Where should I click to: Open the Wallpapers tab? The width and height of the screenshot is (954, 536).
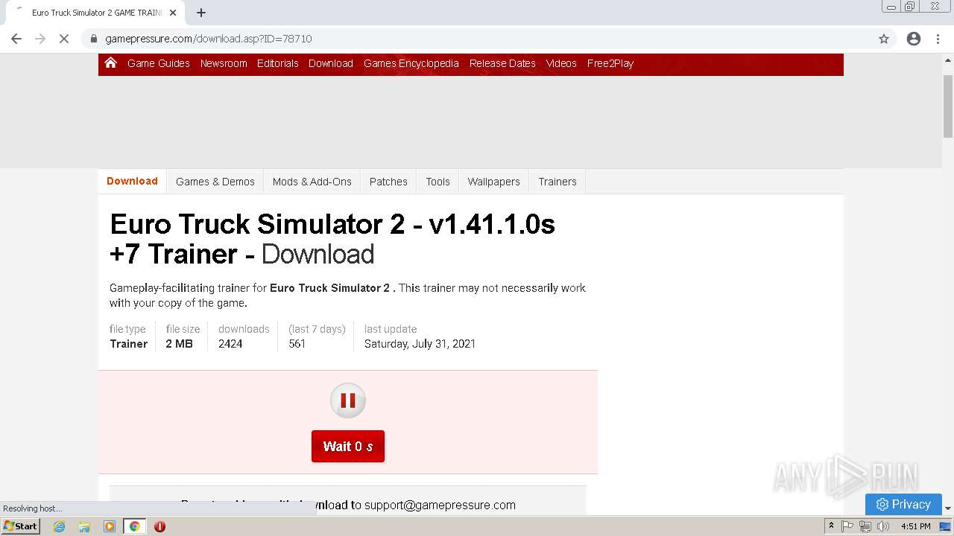pos(494,182)
